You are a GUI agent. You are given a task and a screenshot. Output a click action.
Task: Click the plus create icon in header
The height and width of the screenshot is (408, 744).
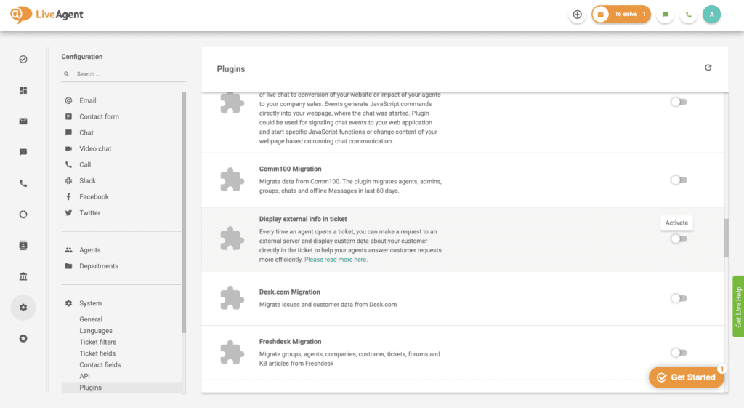tap(577, 15)
